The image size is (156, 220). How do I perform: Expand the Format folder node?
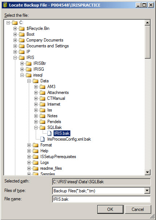[29, 145]
